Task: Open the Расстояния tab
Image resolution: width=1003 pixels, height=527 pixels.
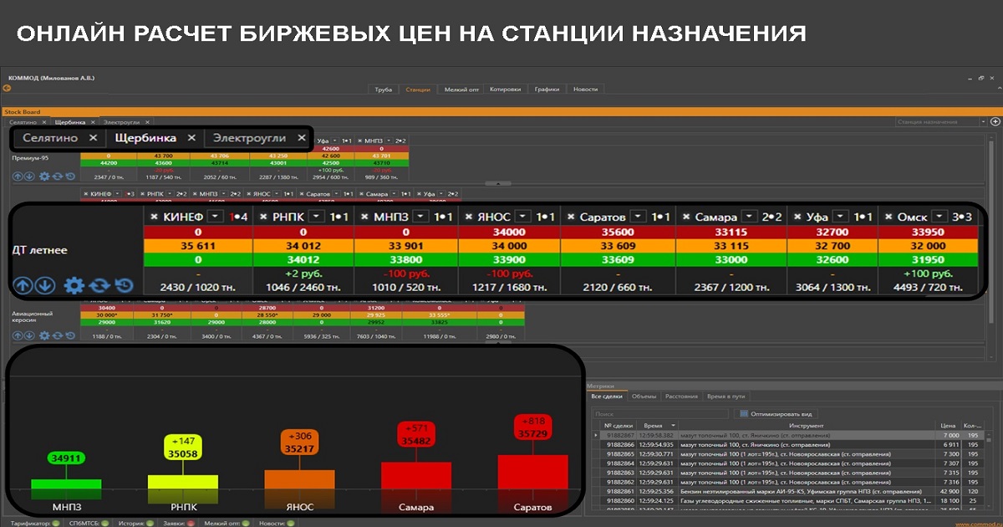Action: (x=681, y=396)
